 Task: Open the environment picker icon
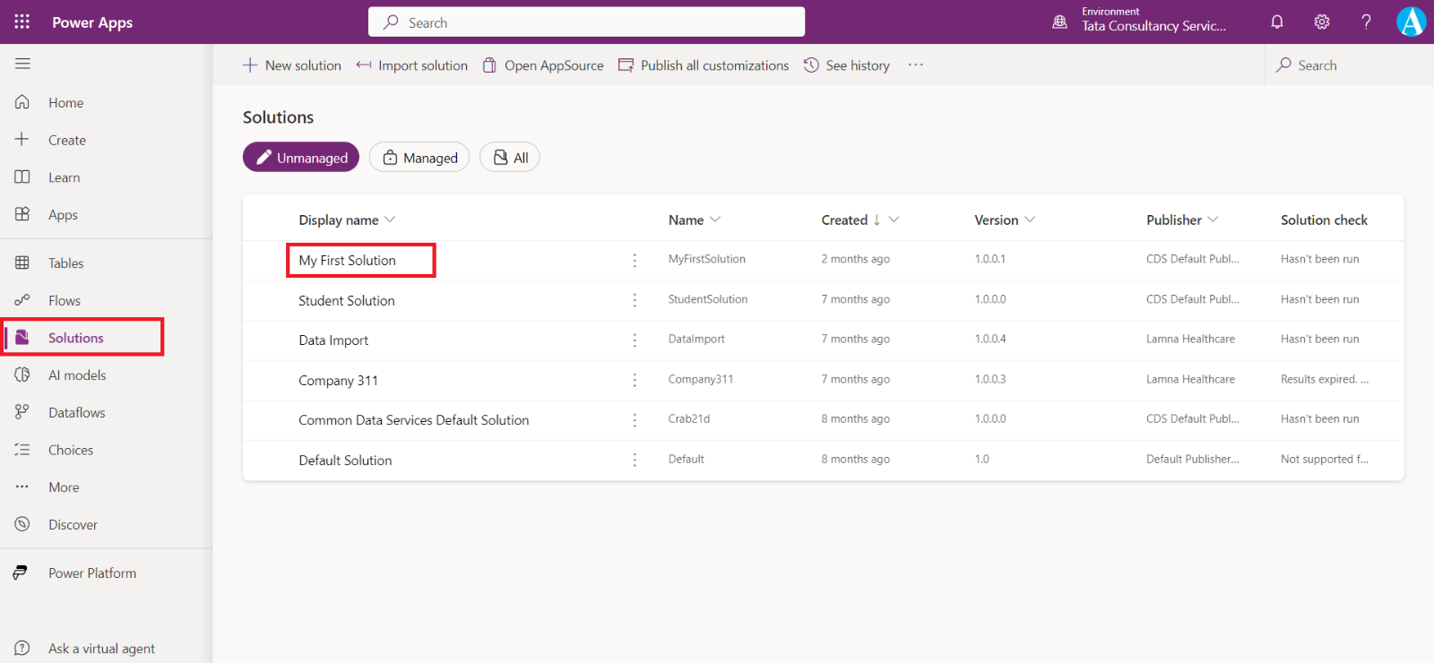(x=1059, y=22)
